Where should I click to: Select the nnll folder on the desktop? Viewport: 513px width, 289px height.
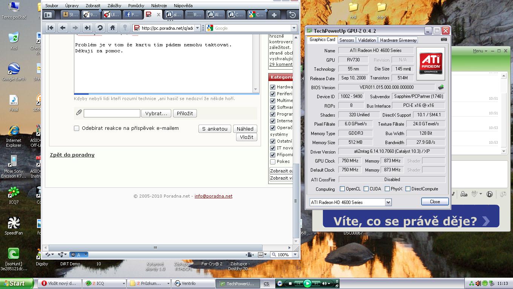coord(353,11)
